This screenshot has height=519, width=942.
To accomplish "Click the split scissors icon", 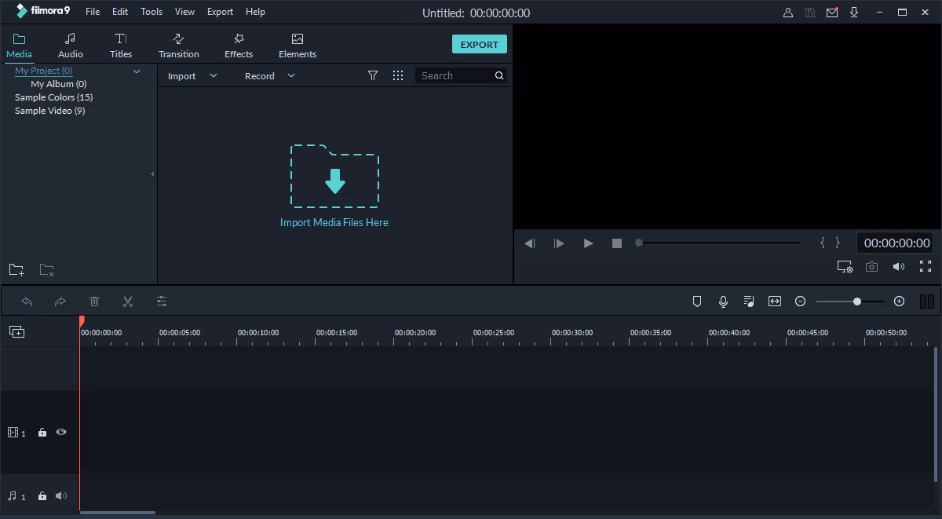I will (128, 302).
